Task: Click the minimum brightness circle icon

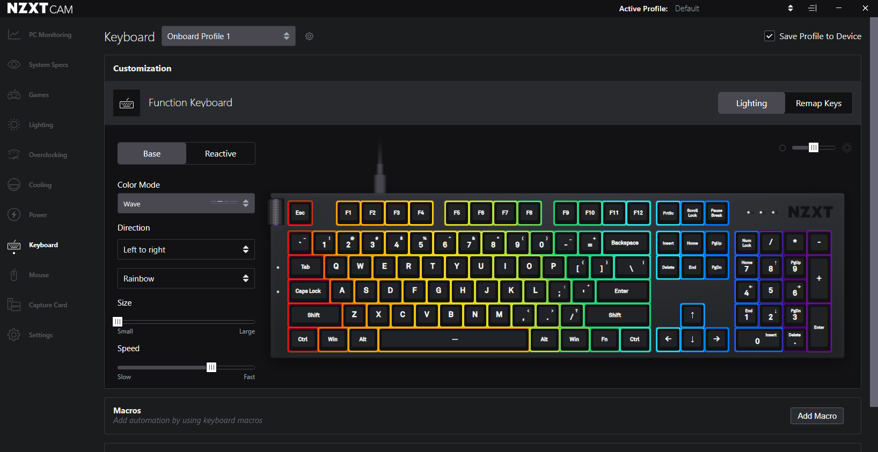Action: (782, 148)
